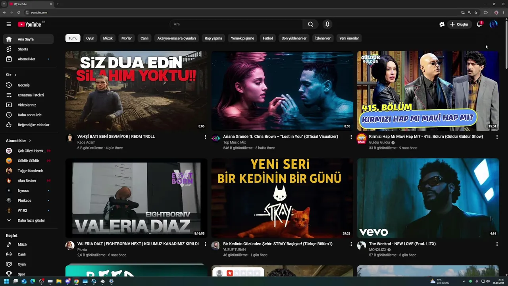Select the Yemek pişirme chip
This screenshot has width=508, height=286.
pyautogui.click(x=242, y=38)
